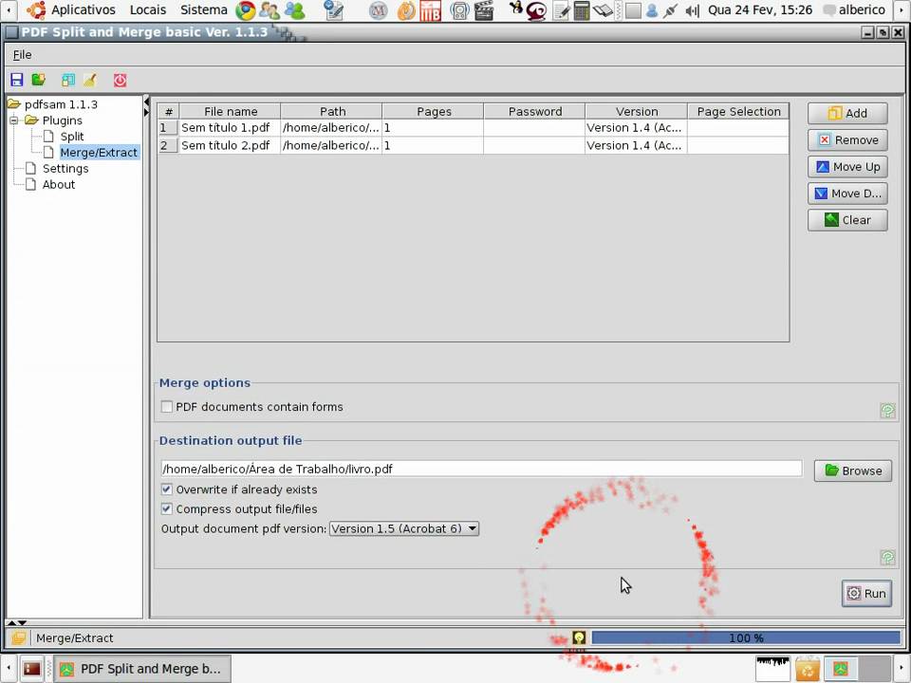Click the note-taking pencil launcher icon
This screenshot has width=911, height=683.
(561, 9)
